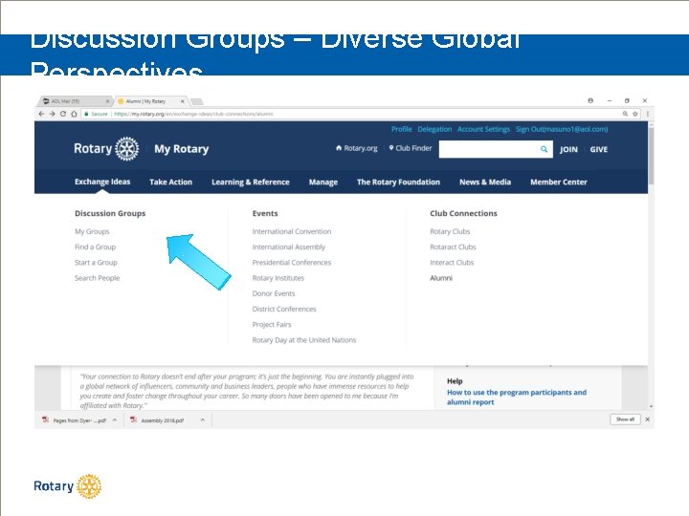Open Rotaract Clubs link
Viewport: 689px width, 516px height.
point(453,247)
